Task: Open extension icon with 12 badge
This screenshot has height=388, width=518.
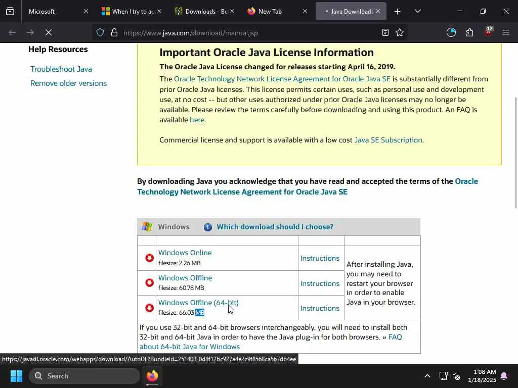Action: tap(488, 32)
